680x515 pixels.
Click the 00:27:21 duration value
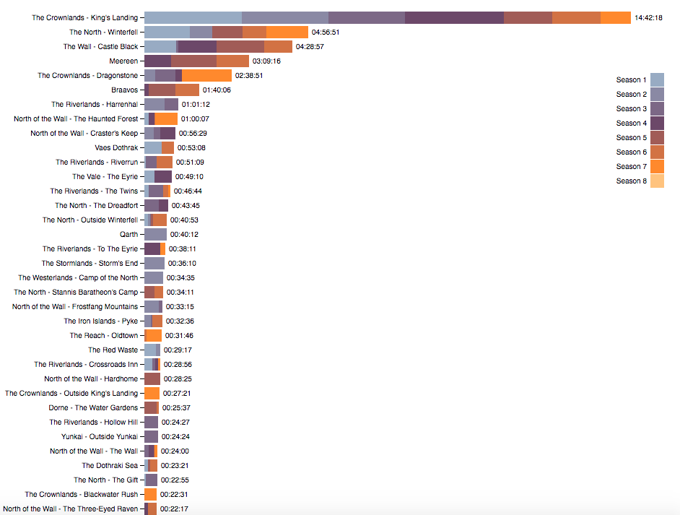[x=177, y=393]
